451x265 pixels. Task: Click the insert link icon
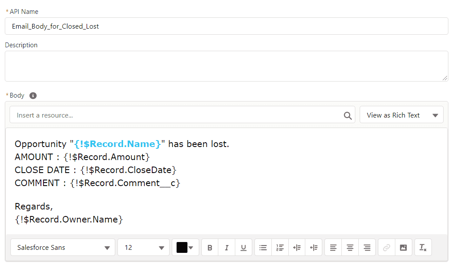pos(387,248)
